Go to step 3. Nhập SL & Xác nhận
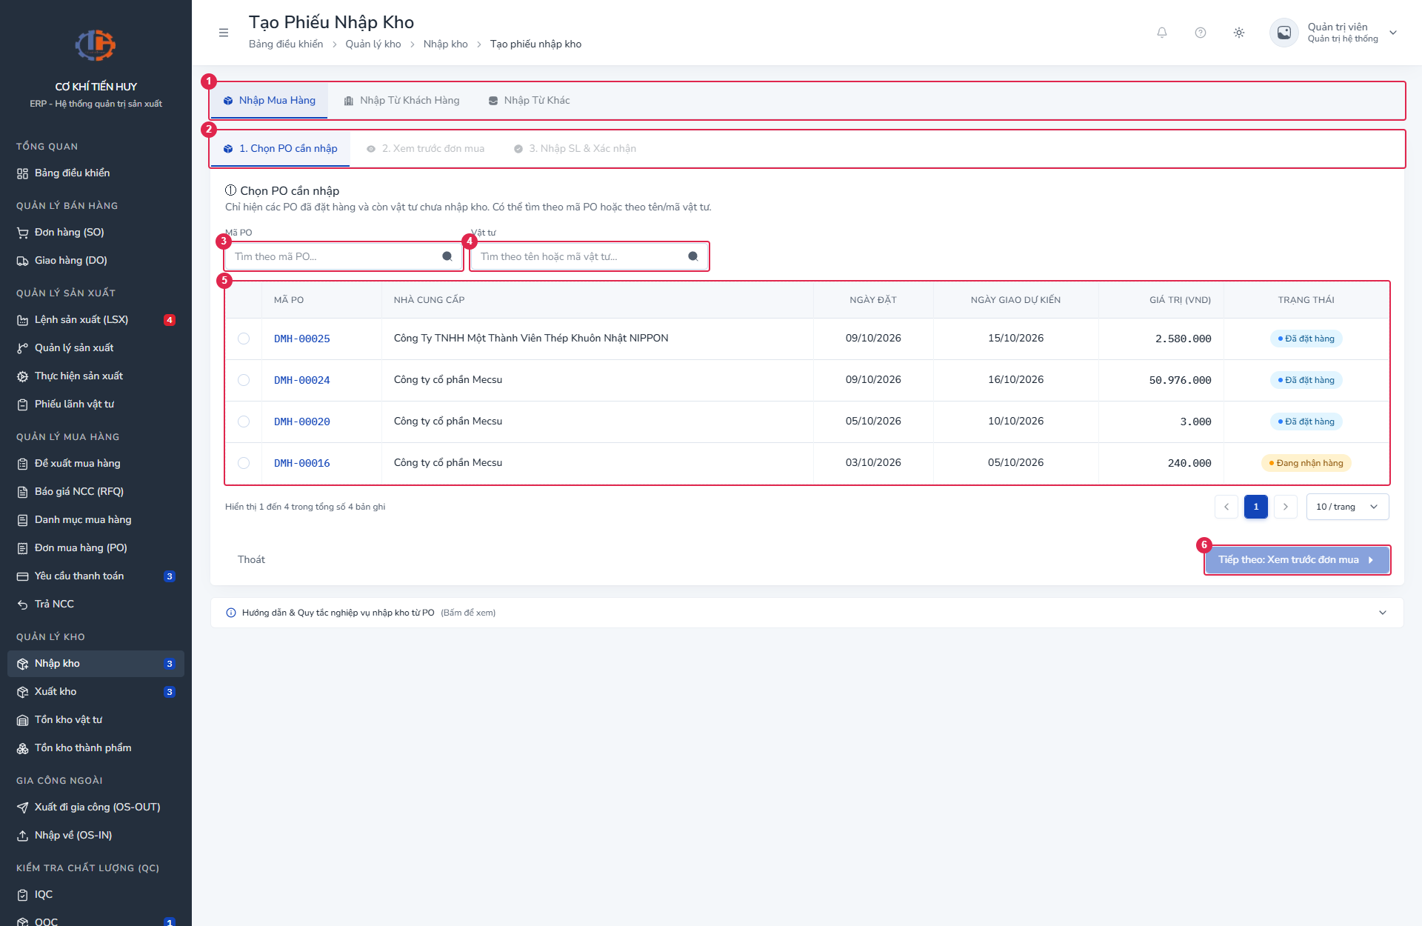Viewport: 1422px width, 926px height. click(575, 149)
